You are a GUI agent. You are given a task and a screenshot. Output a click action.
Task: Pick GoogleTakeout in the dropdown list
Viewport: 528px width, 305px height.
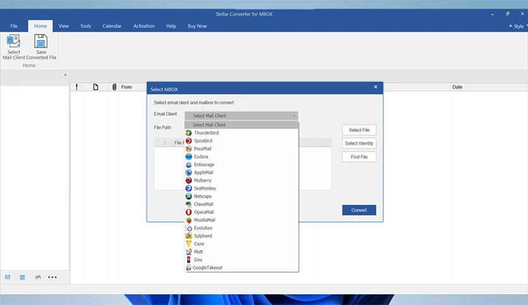(x=241, y=268)
